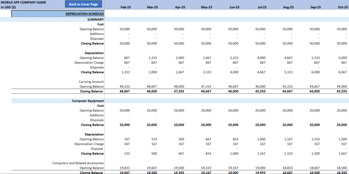The height and width of the screenshot is (174, 349).
Task: Select Sep-25 carrying closing balance 44,000
Action: pos(315,91)
